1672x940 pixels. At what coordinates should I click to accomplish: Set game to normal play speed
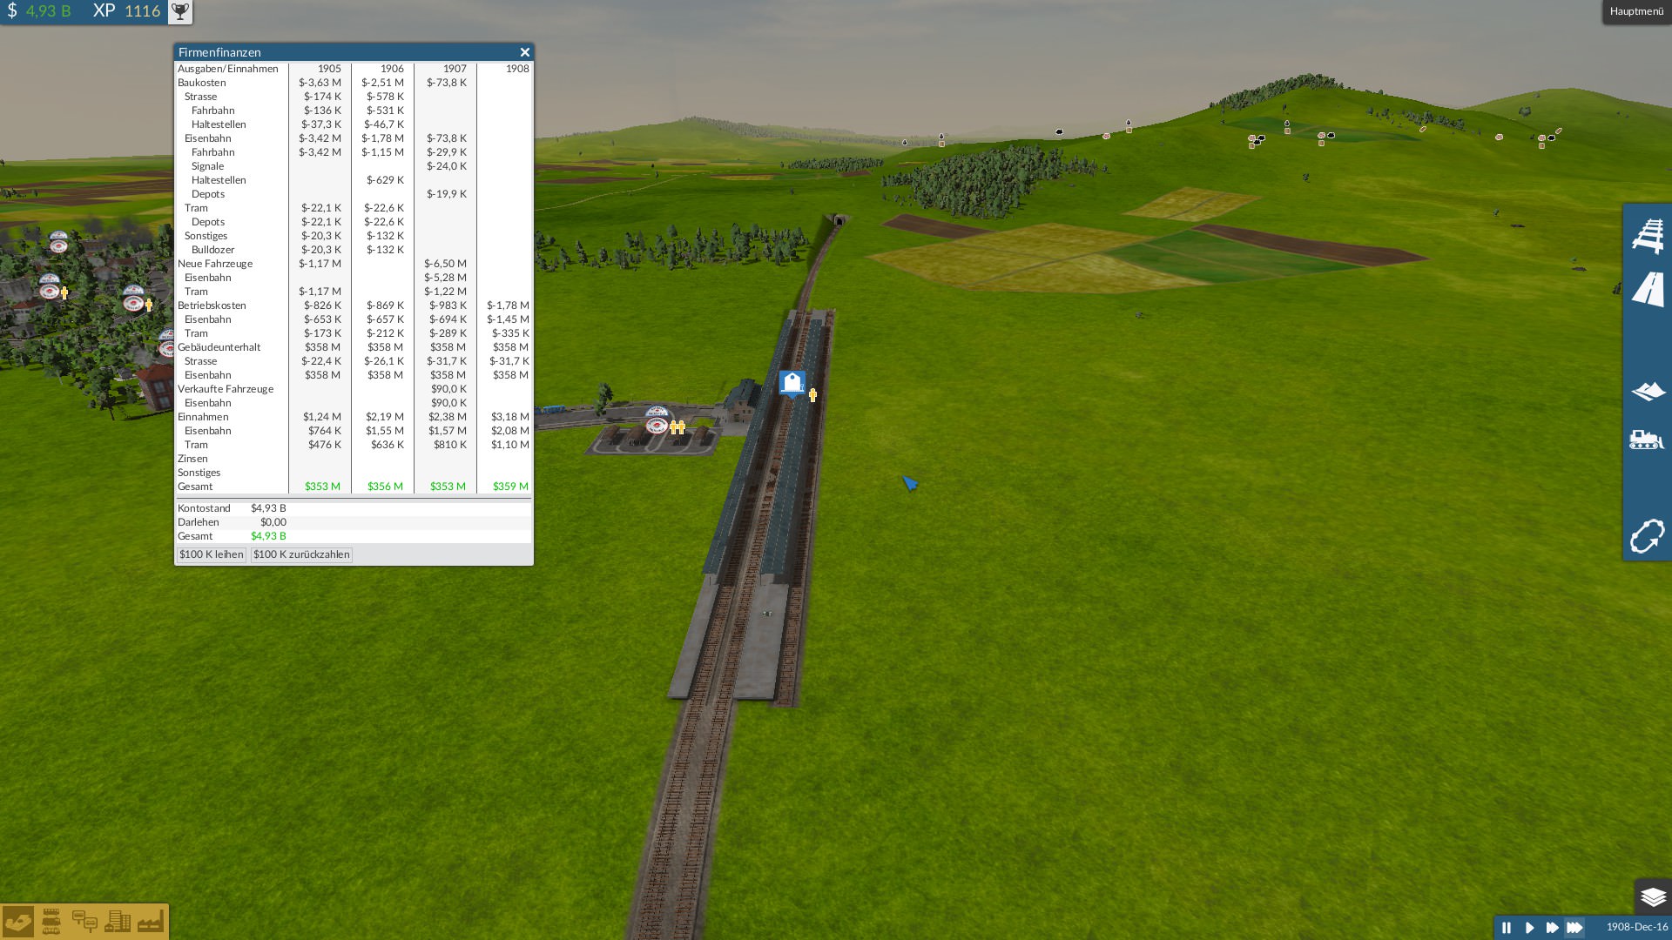click(x=1529, y=928)
